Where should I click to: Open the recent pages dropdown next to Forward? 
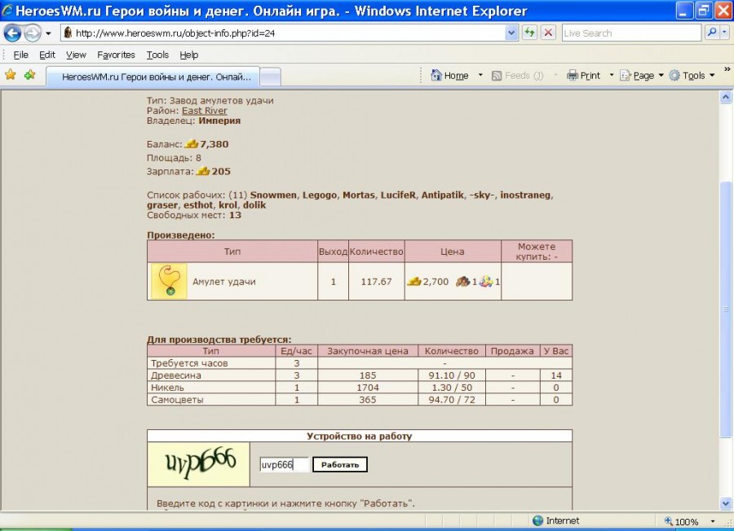coord(48,33)
